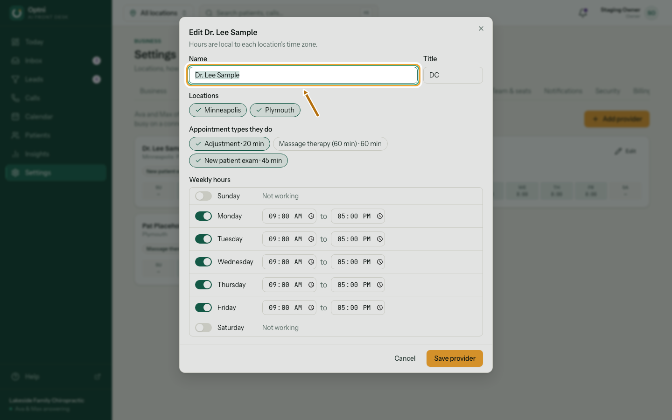Select Massage therapy 60 min appointment type

(x=330, y=144)
